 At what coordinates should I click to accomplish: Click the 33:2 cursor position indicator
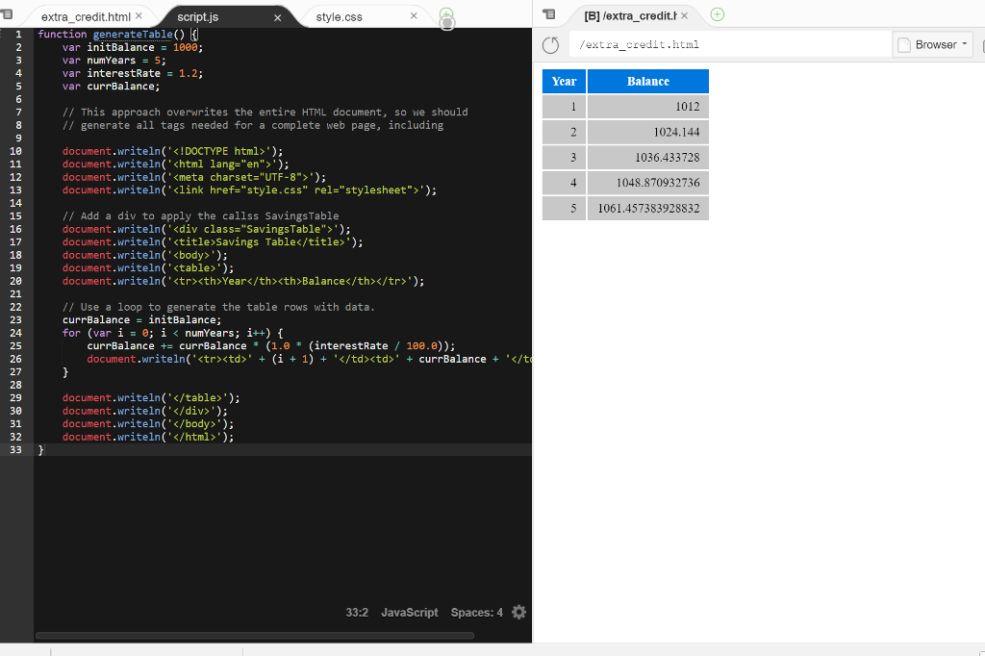point(357,612)
